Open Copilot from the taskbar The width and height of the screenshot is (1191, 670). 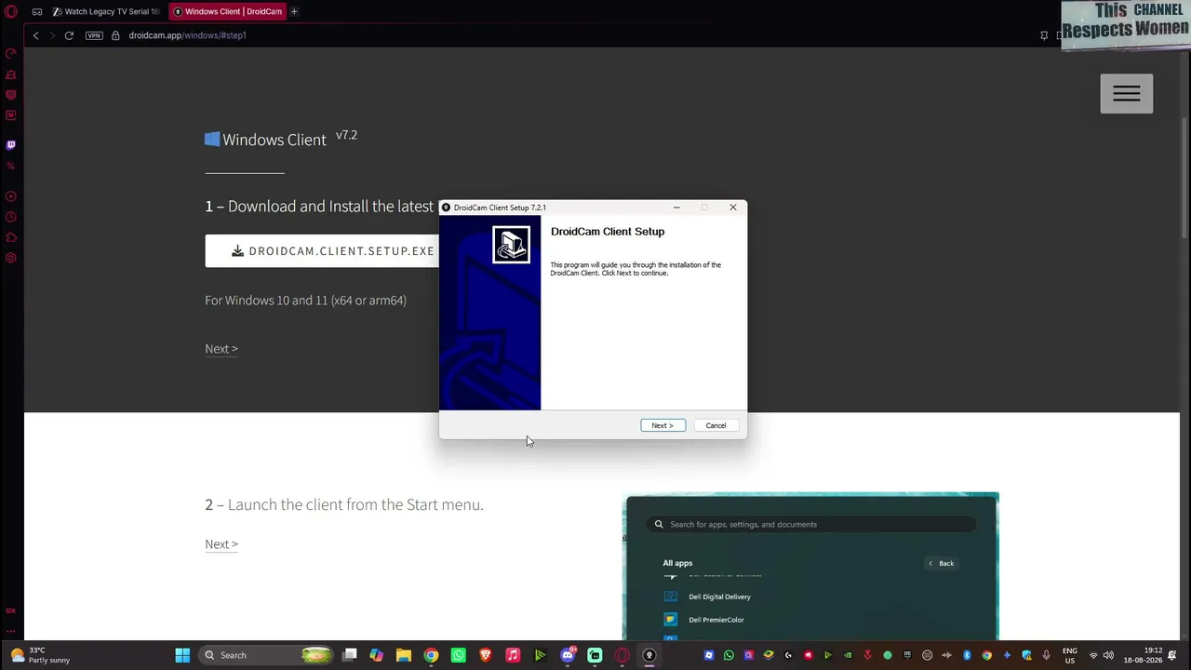point(376,655)
